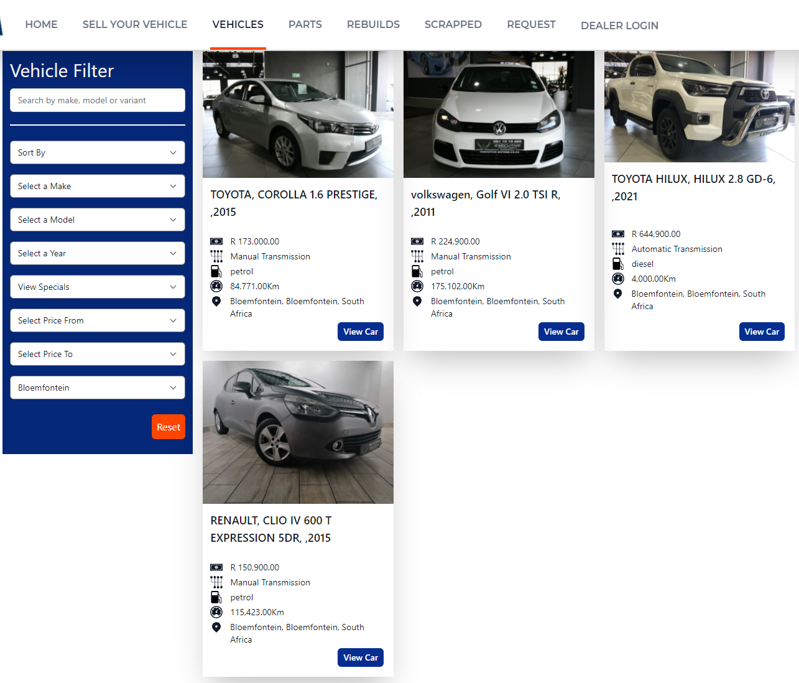View the Volkswagen Golf VI car

point(561,332)
